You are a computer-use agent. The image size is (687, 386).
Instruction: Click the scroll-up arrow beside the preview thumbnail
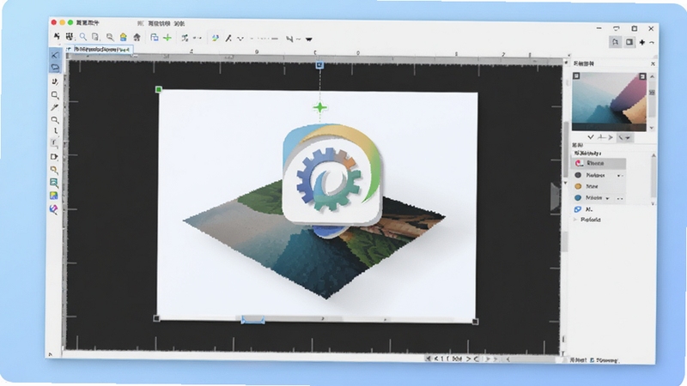point(652,76)
